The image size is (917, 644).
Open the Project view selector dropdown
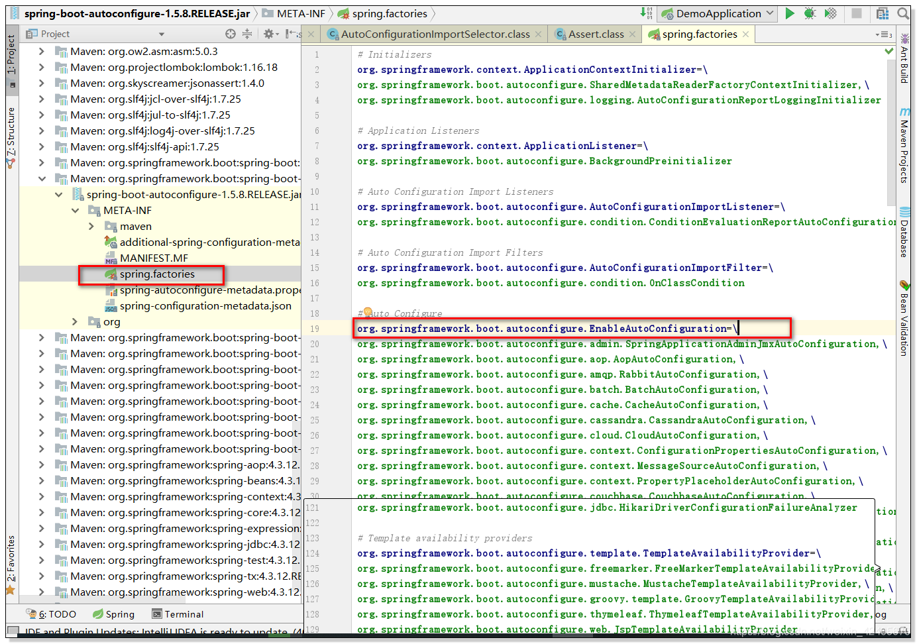click(162, 34)
